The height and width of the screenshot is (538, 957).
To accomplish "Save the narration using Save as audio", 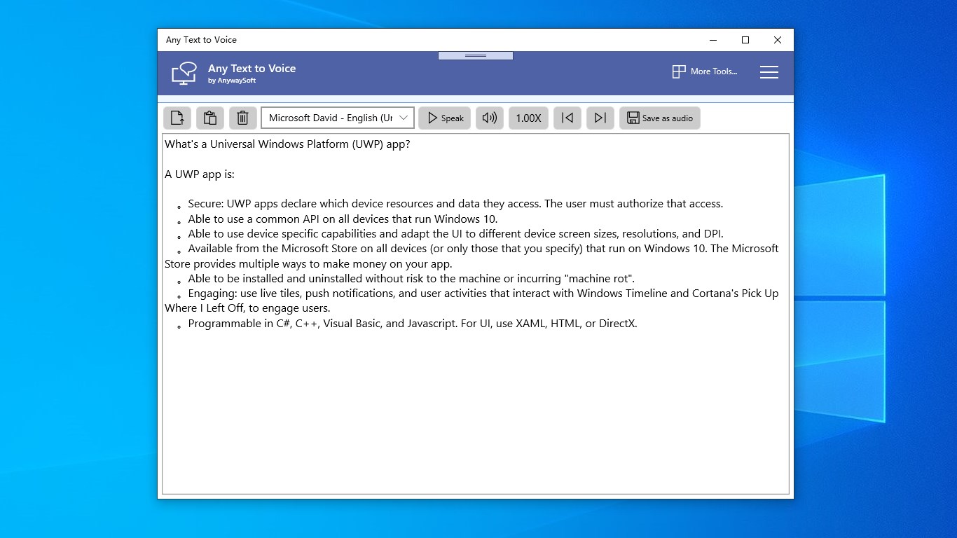I will coord(659,118).
